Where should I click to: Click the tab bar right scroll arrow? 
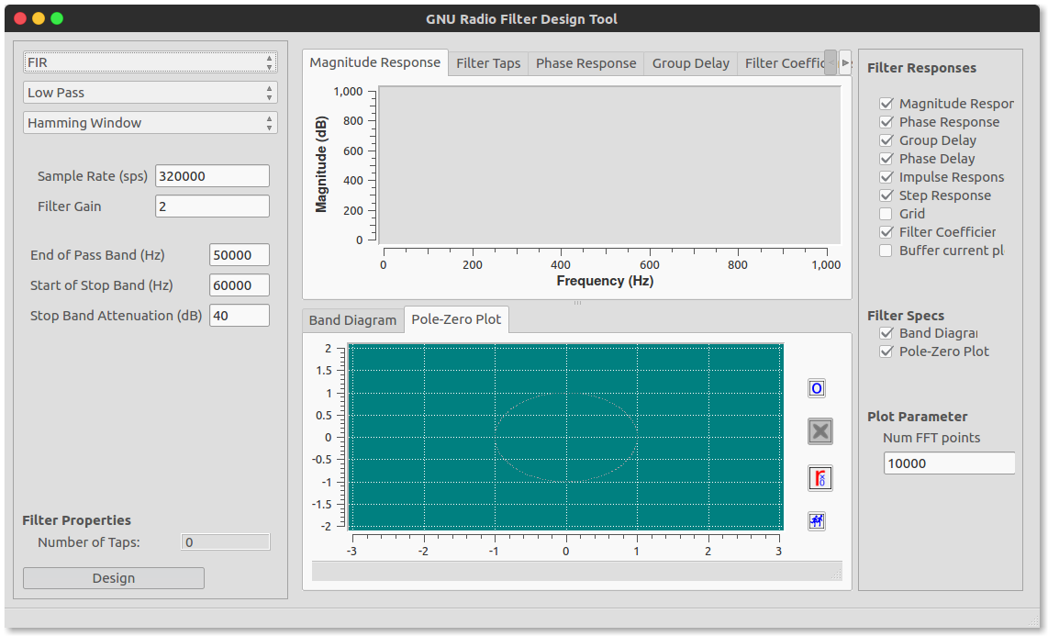point(845,62)
